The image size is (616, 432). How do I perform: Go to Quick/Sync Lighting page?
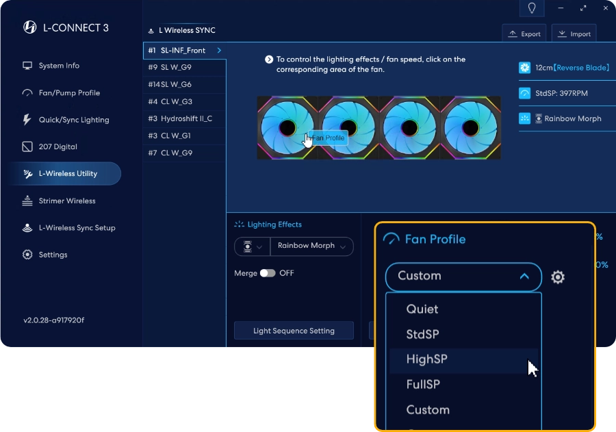tap(73, 120)
